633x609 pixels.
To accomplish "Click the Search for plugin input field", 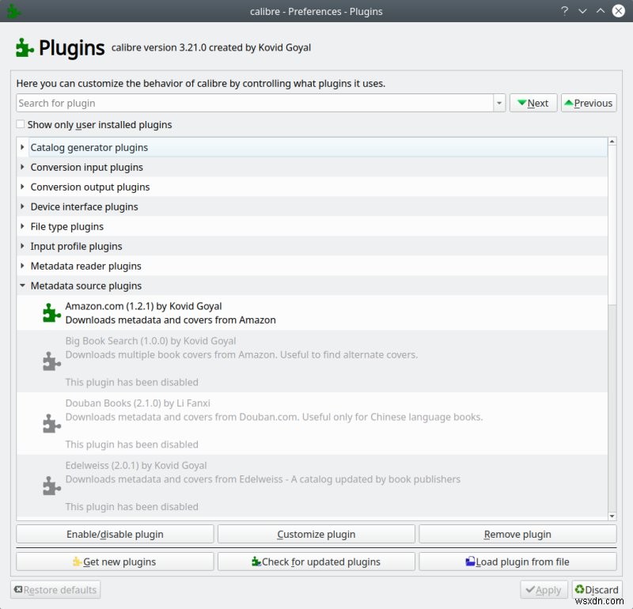I will 253,103.
